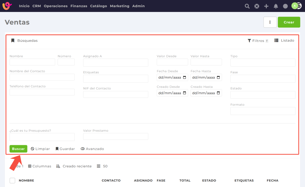Image resolution: width=305 pixels, height=187 pixels.
Task: Click the green Buscar button
Action: click(18, 149)
